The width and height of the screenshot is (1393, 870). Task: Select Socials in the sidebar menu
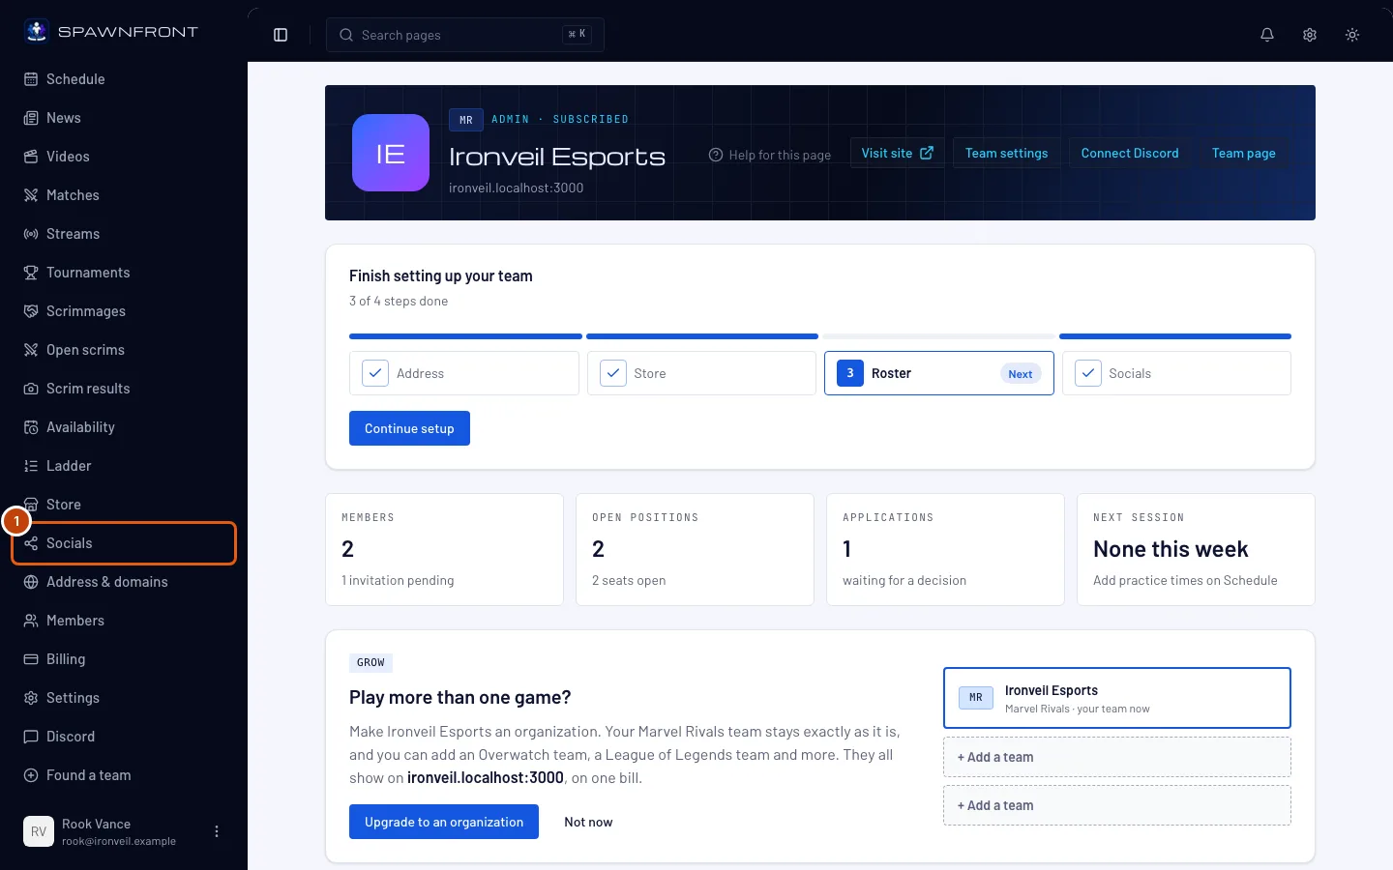click(x=124, y=543)
